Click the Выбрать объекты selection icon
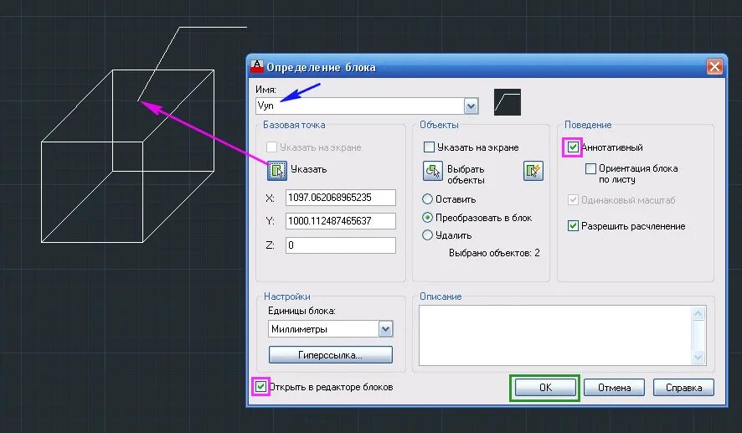The height and width of the screenshot is (433, 742). pos(432,171)
